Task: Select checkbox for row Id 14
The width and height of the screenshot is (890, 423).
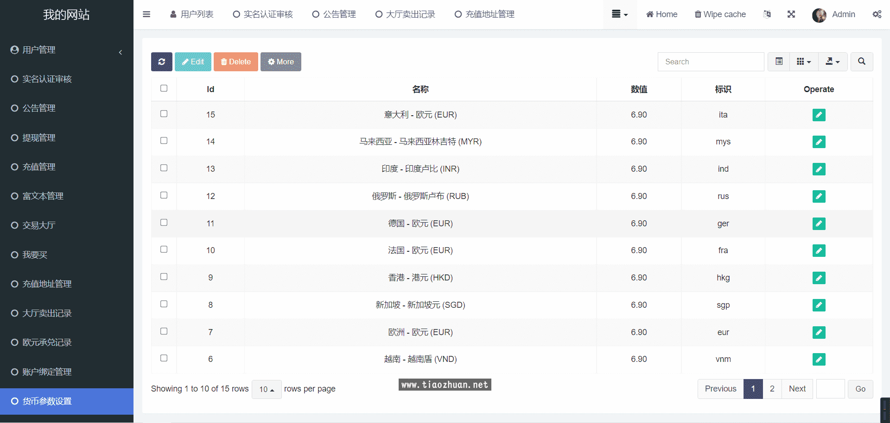Action: pyautogui.click(x=164, y=141)
